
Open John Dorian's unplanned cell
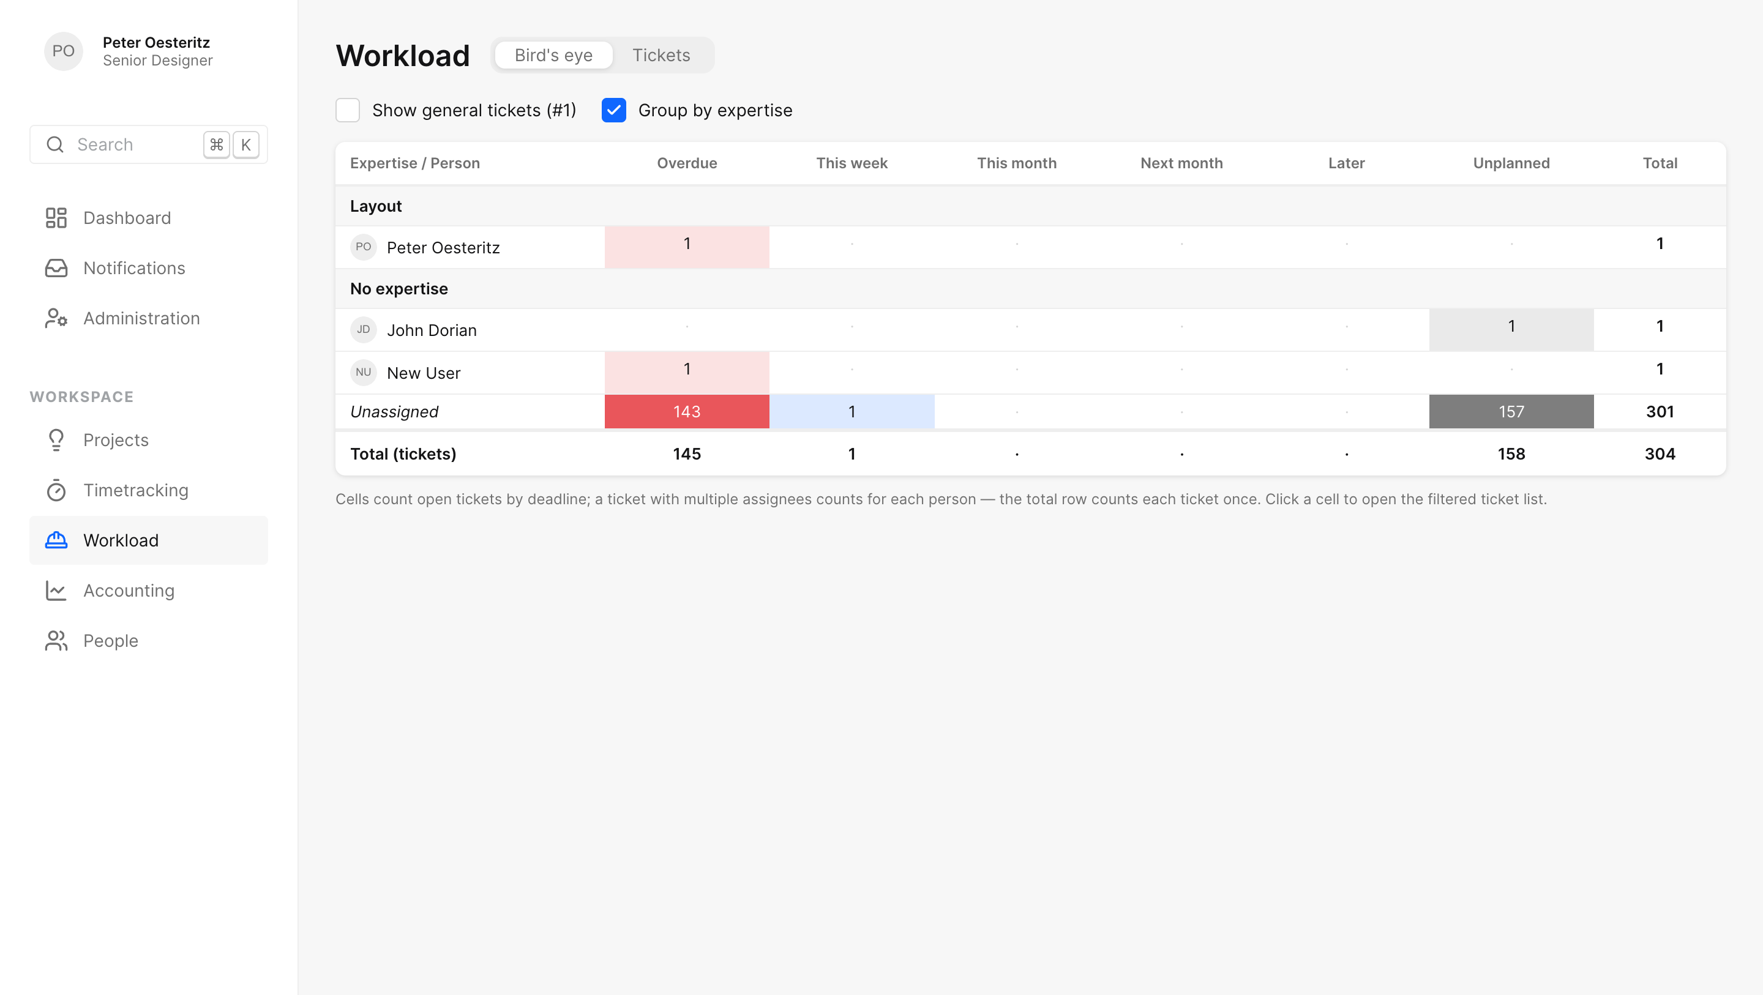[1511, 330]
